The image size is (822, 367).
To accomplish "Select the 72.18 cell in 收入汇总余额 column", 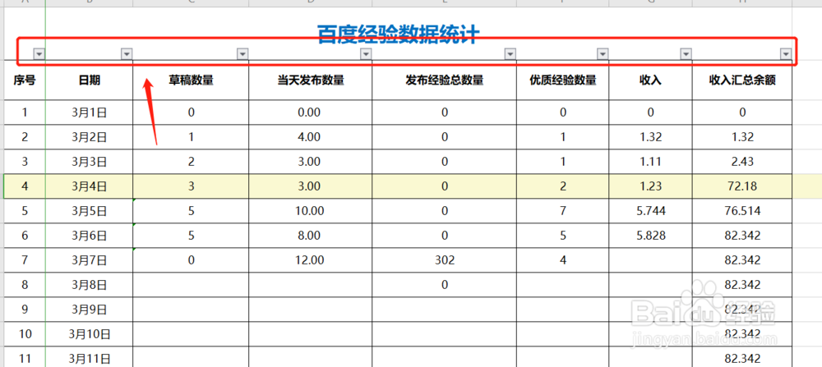I will [x=742, y=186].
